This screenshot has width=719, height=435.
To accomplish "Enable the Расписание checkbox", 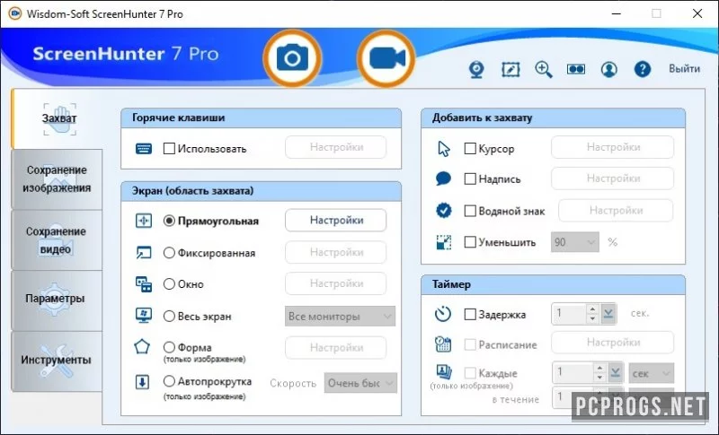I will point(470,344).
